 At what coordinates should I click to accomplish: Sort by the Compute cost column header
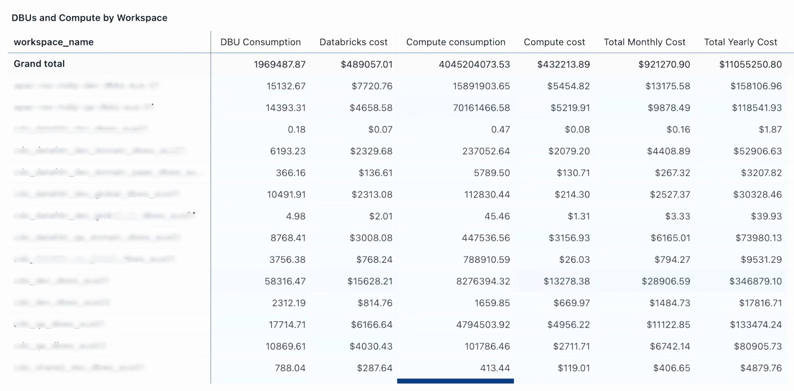click(x=554, y=42)
